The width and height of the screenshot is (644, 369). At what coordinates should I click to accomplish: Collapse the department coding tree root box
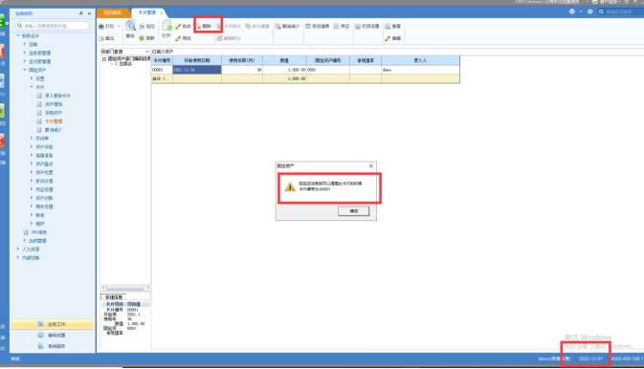[104, 59]
